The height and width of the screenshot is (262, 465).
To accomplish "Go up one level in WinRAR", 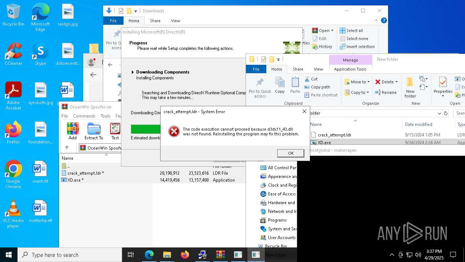I will click(x=67, y=147).
